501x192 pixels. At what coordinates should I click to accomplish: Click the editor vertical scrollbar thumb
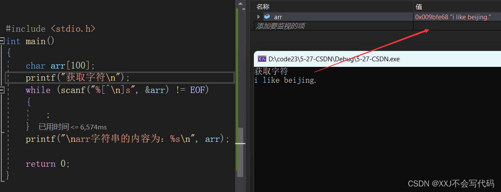tap(240, 153)
